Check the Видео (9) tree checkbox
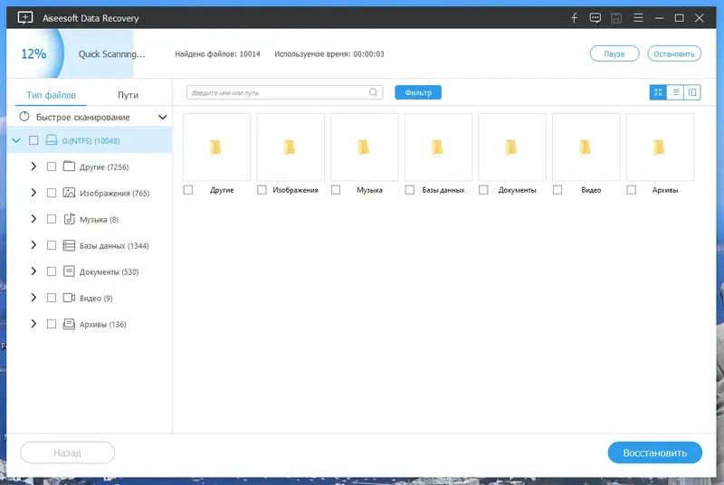The image size is (724, 485). [52, 298]
